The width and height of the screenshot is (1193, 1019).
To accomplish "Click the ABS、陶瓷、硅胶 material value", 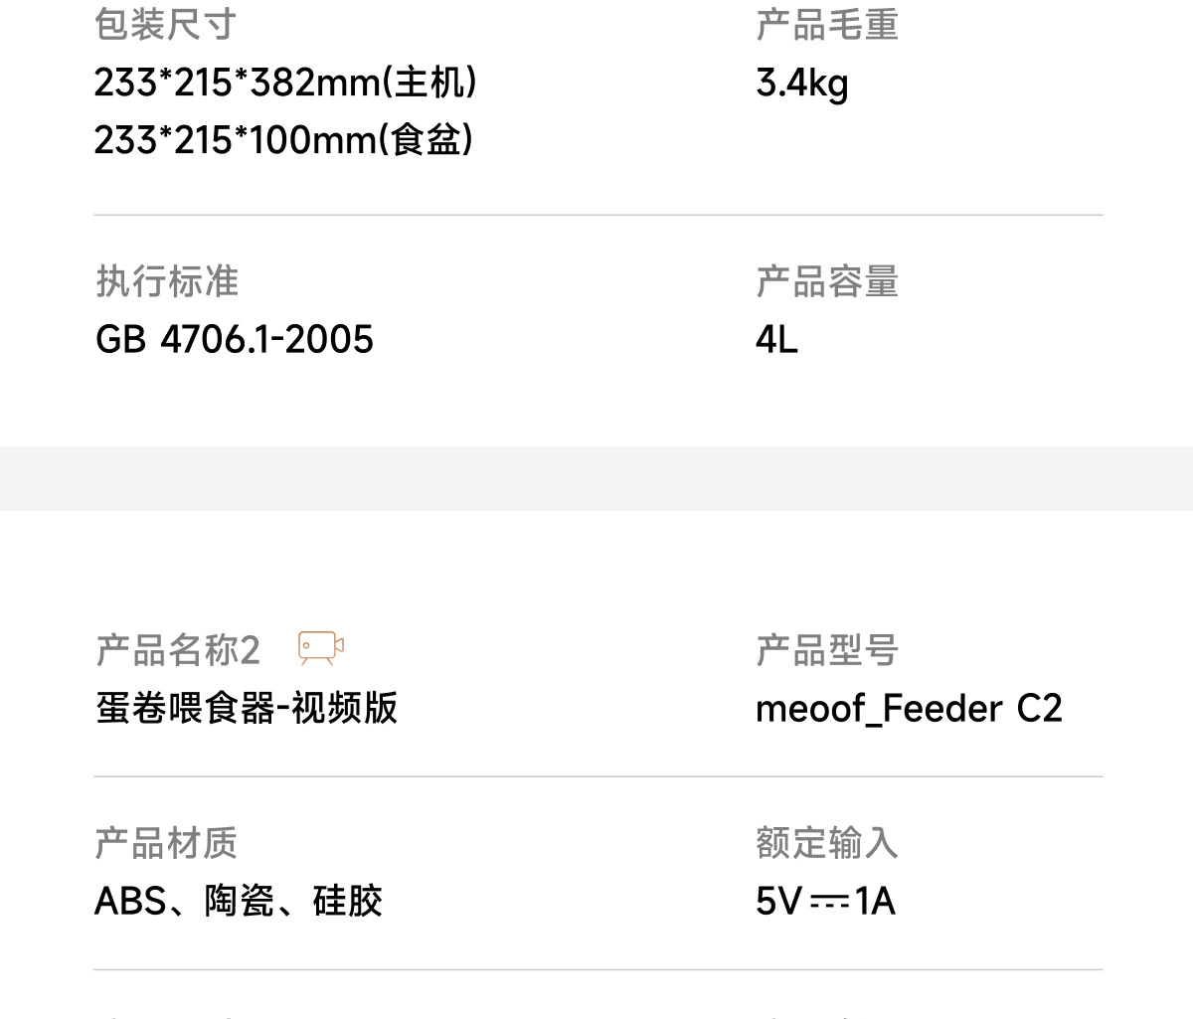I will pyautogui.click(x=239, y=901).
